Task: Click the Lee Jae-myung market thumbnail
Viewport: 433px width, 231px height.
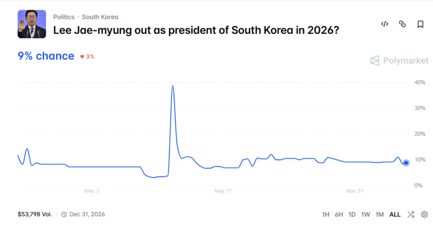Action: tap(32, 24)
